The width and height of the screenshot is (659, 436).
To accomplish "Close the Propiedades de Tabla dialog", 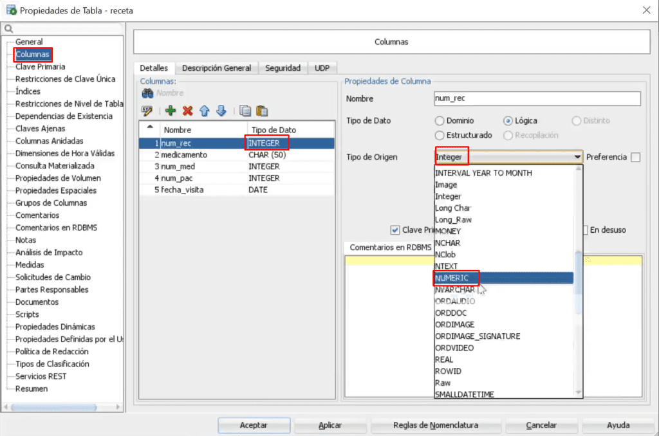I will [x=646, y=10].
